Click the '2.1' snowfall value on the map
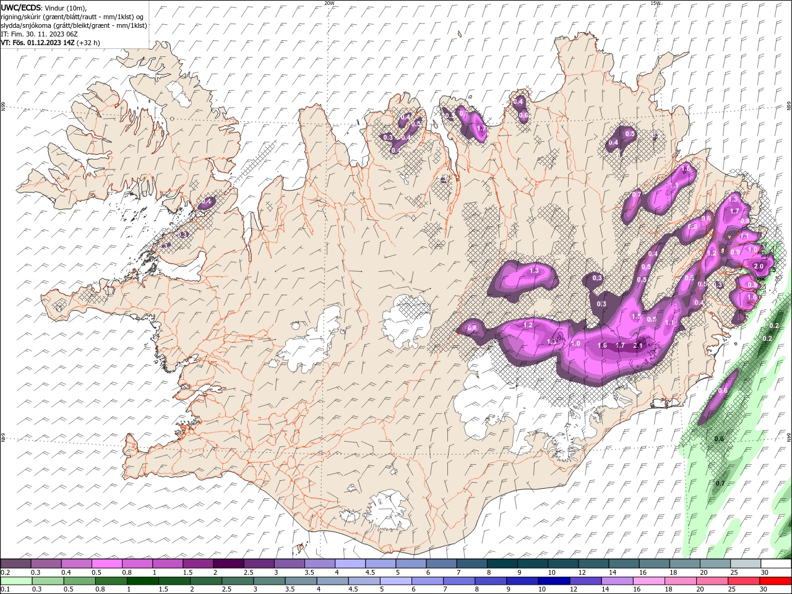Image resolution: width=792 pixels, height=594 pixels. (639, 346)
